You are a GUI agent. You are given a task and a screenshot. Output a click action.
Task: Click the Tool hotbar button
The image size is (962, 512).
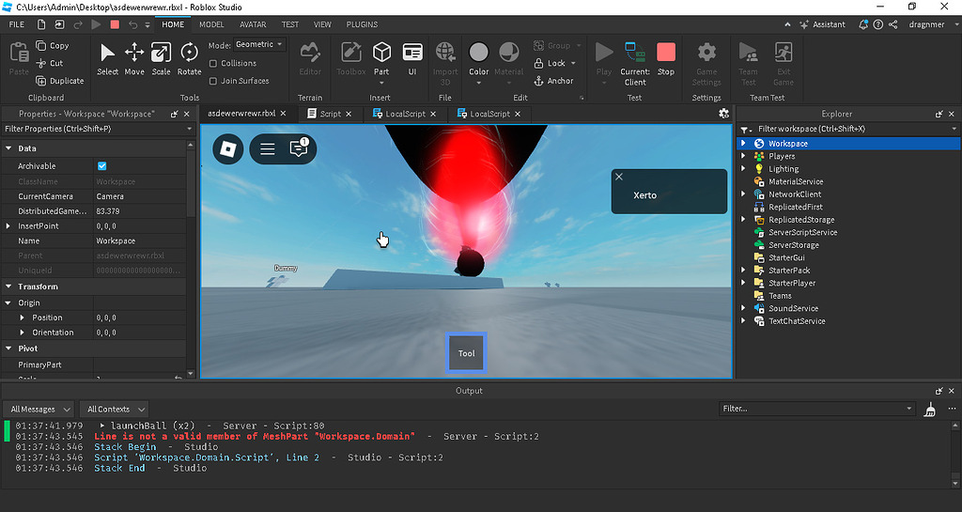click(x=466, y=353)
